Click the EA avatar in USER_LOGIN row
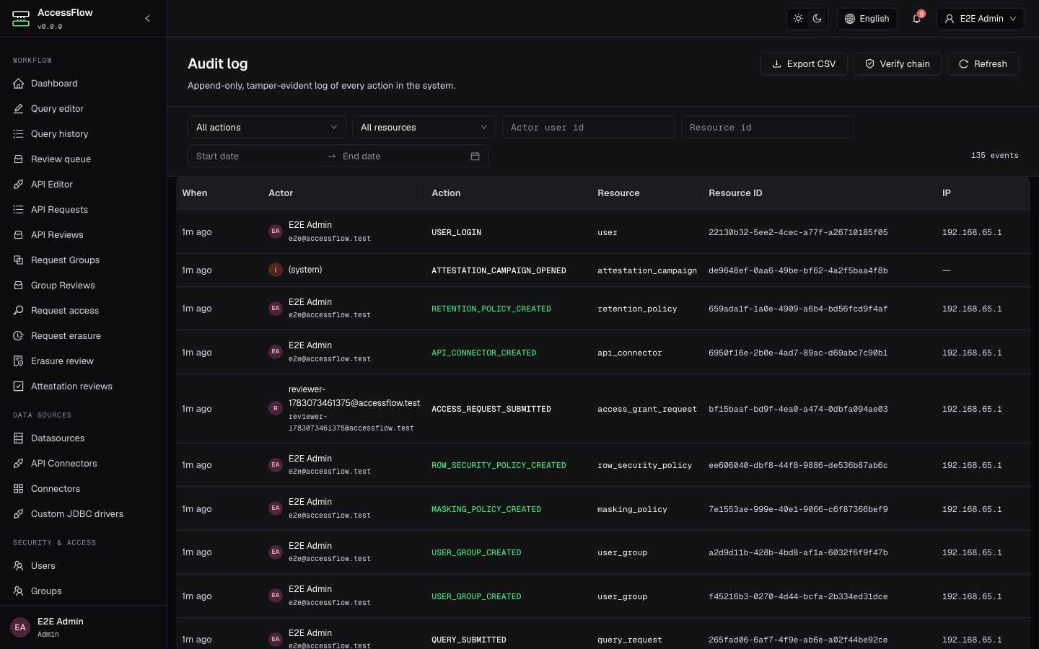 [x=276, y=231]
